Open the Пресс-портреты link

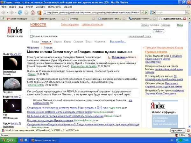(x=70, y=24)
